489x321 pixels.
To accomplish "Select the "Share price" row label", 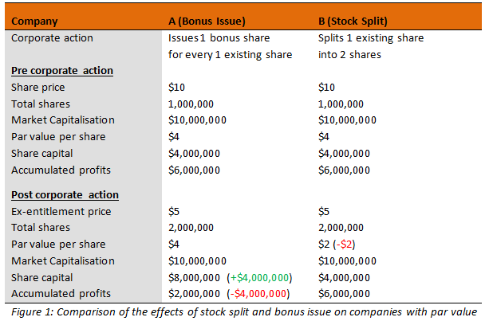I will coord(37,88).
